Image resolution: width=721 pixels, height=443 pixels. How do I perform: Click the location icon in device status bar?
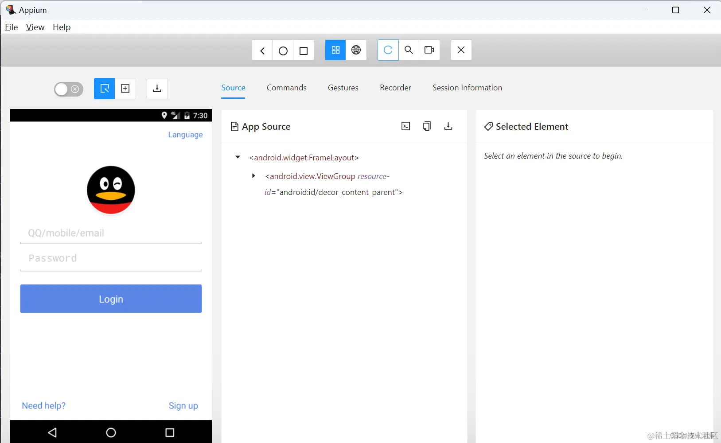point(164,115)
